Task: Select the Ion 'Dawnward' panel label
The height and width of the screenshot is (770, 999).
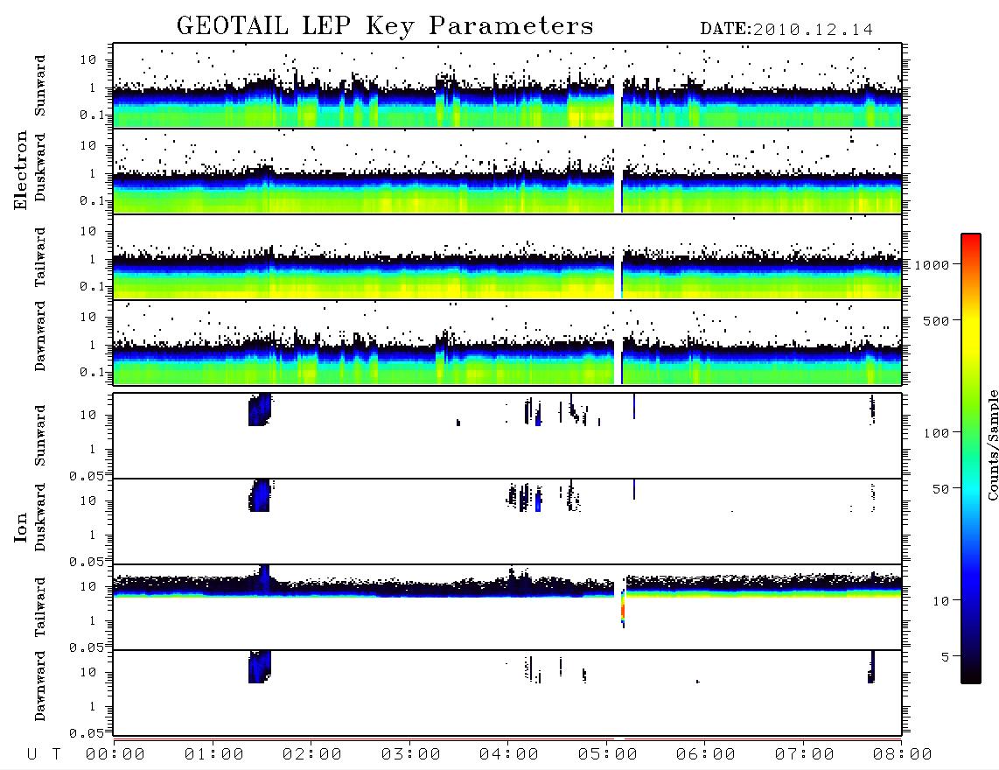Action: tap(40, 686)
